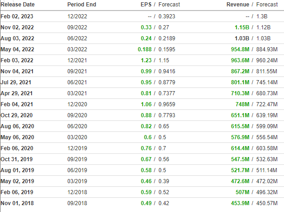284x212 pixels.
Task: Select the Nov 04, 2021 release date
Action: [x=17, y=71]
